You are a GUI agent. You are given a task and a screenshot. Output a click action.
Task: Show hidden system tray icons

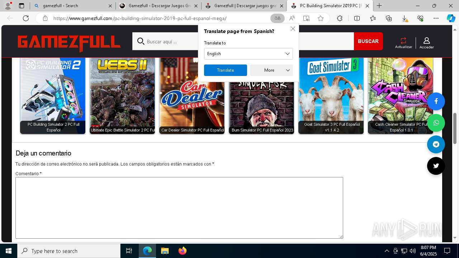click(x=387, y=251)
